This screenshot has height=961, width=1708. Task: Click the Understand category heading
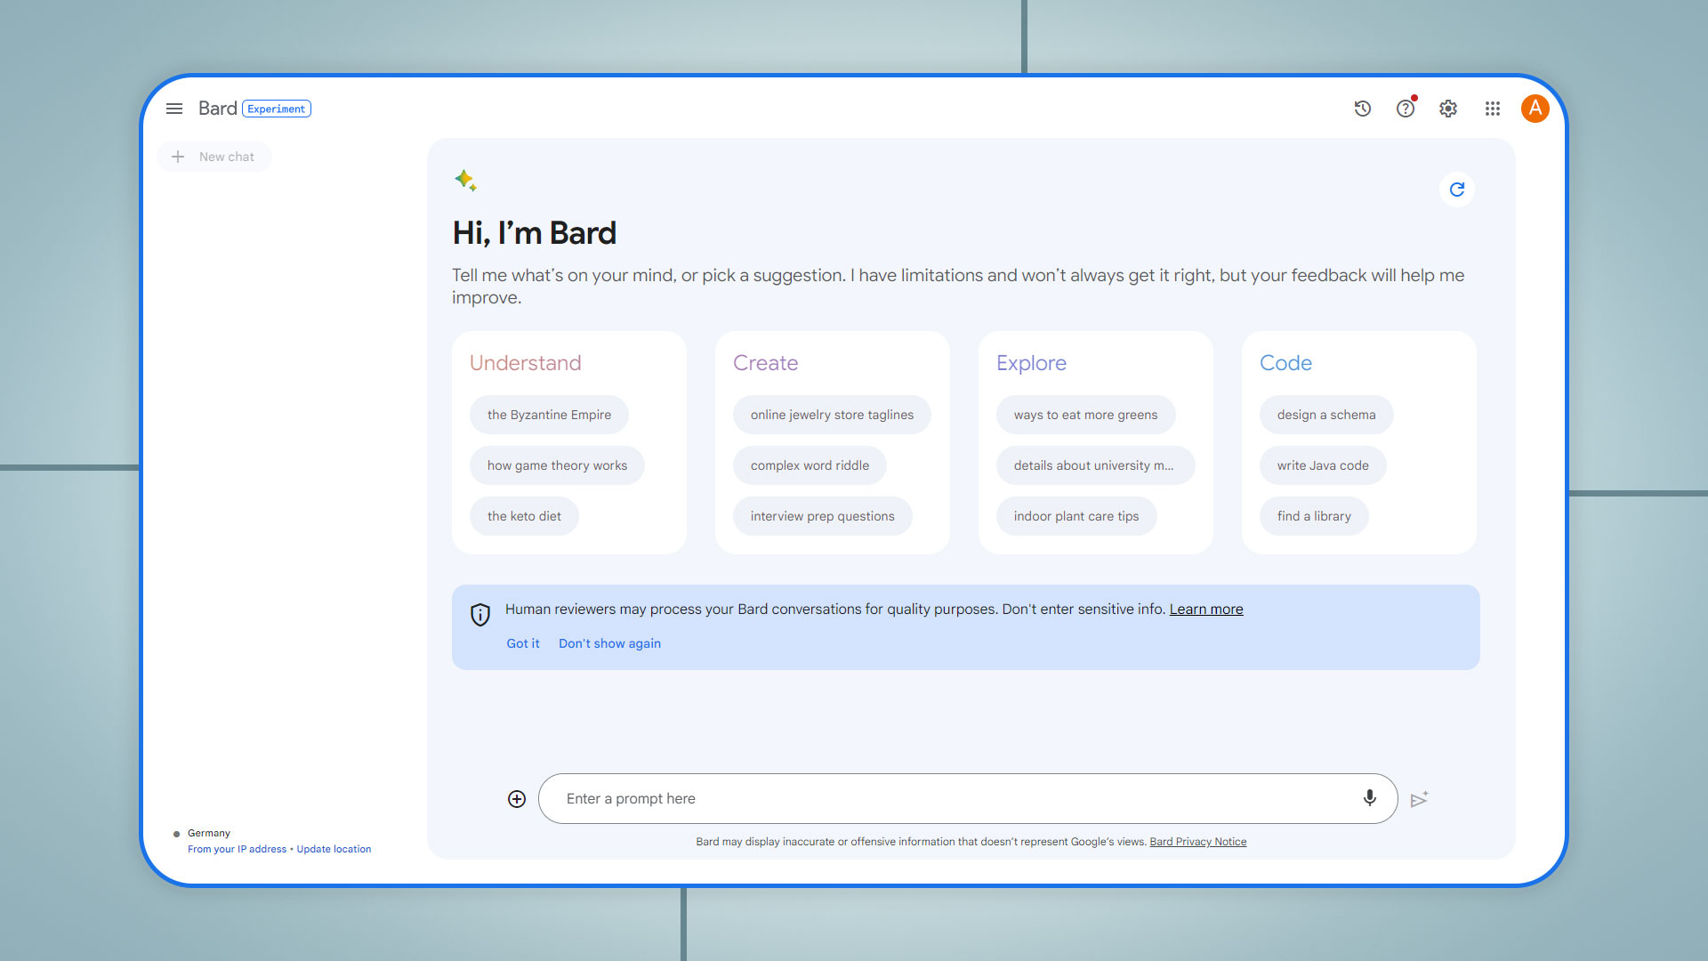(525, 363)
